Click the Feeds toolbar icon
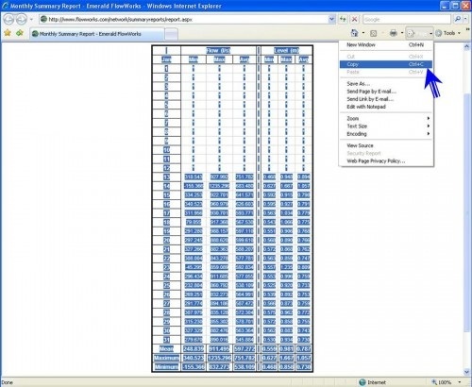This screenshot has width=472, height=387. pos(374,33)
